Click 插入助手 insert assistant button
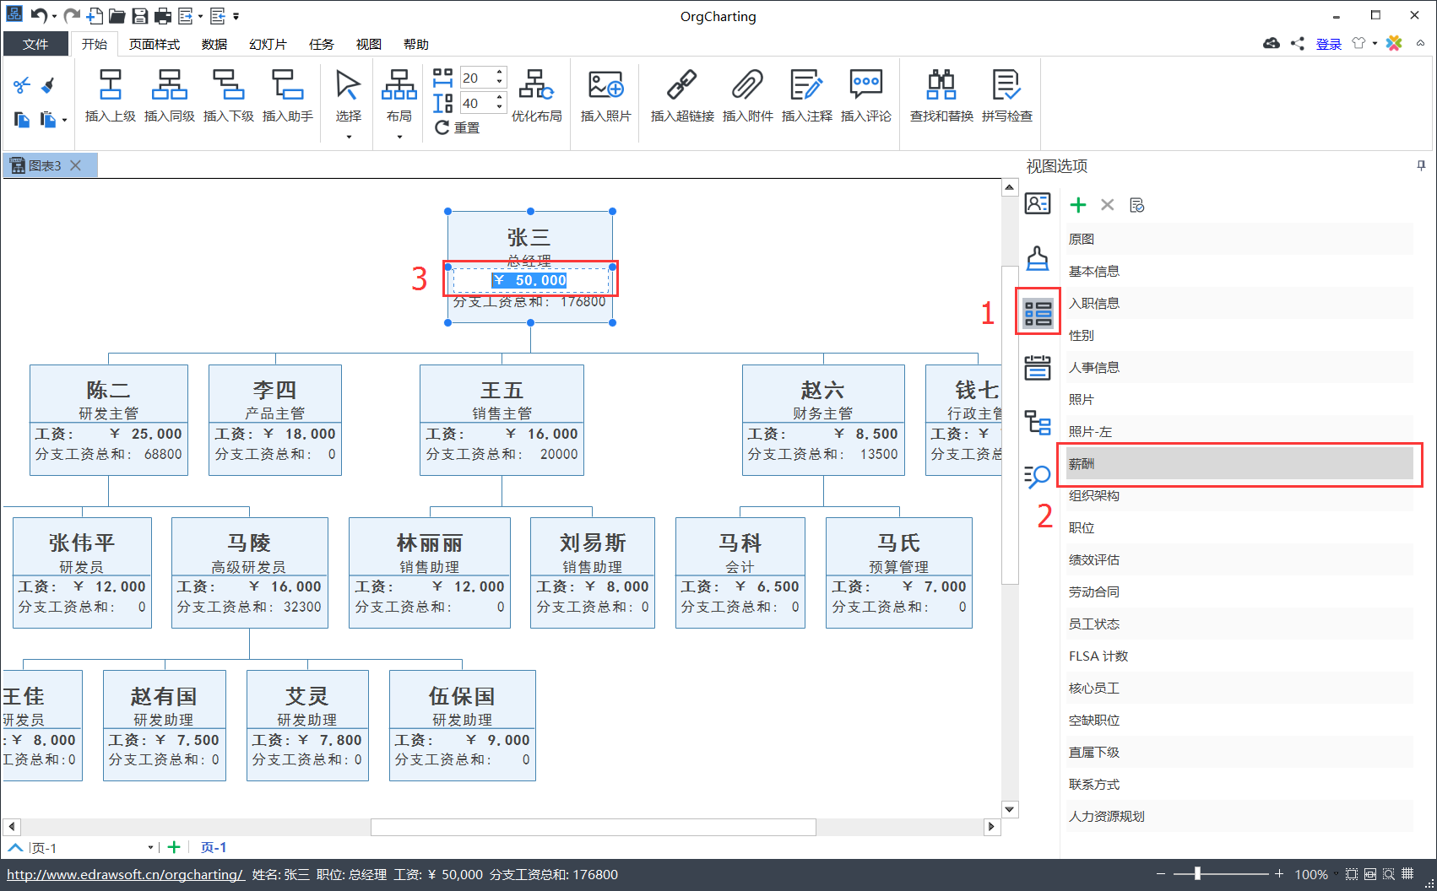The image size is (1437, 891). [x=288, y=95]
